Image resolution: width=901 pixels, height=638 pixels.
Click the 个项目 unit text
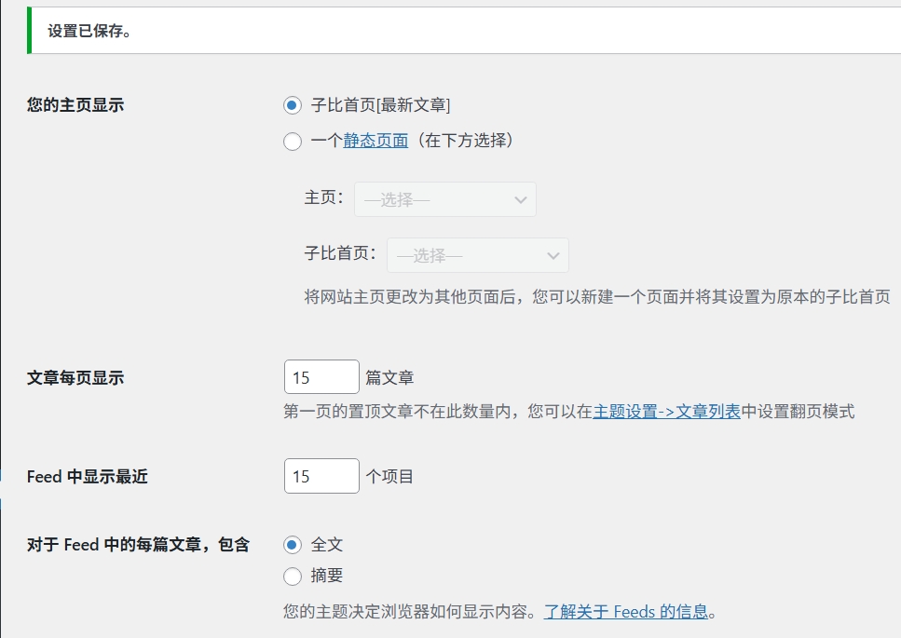[389, 477]
